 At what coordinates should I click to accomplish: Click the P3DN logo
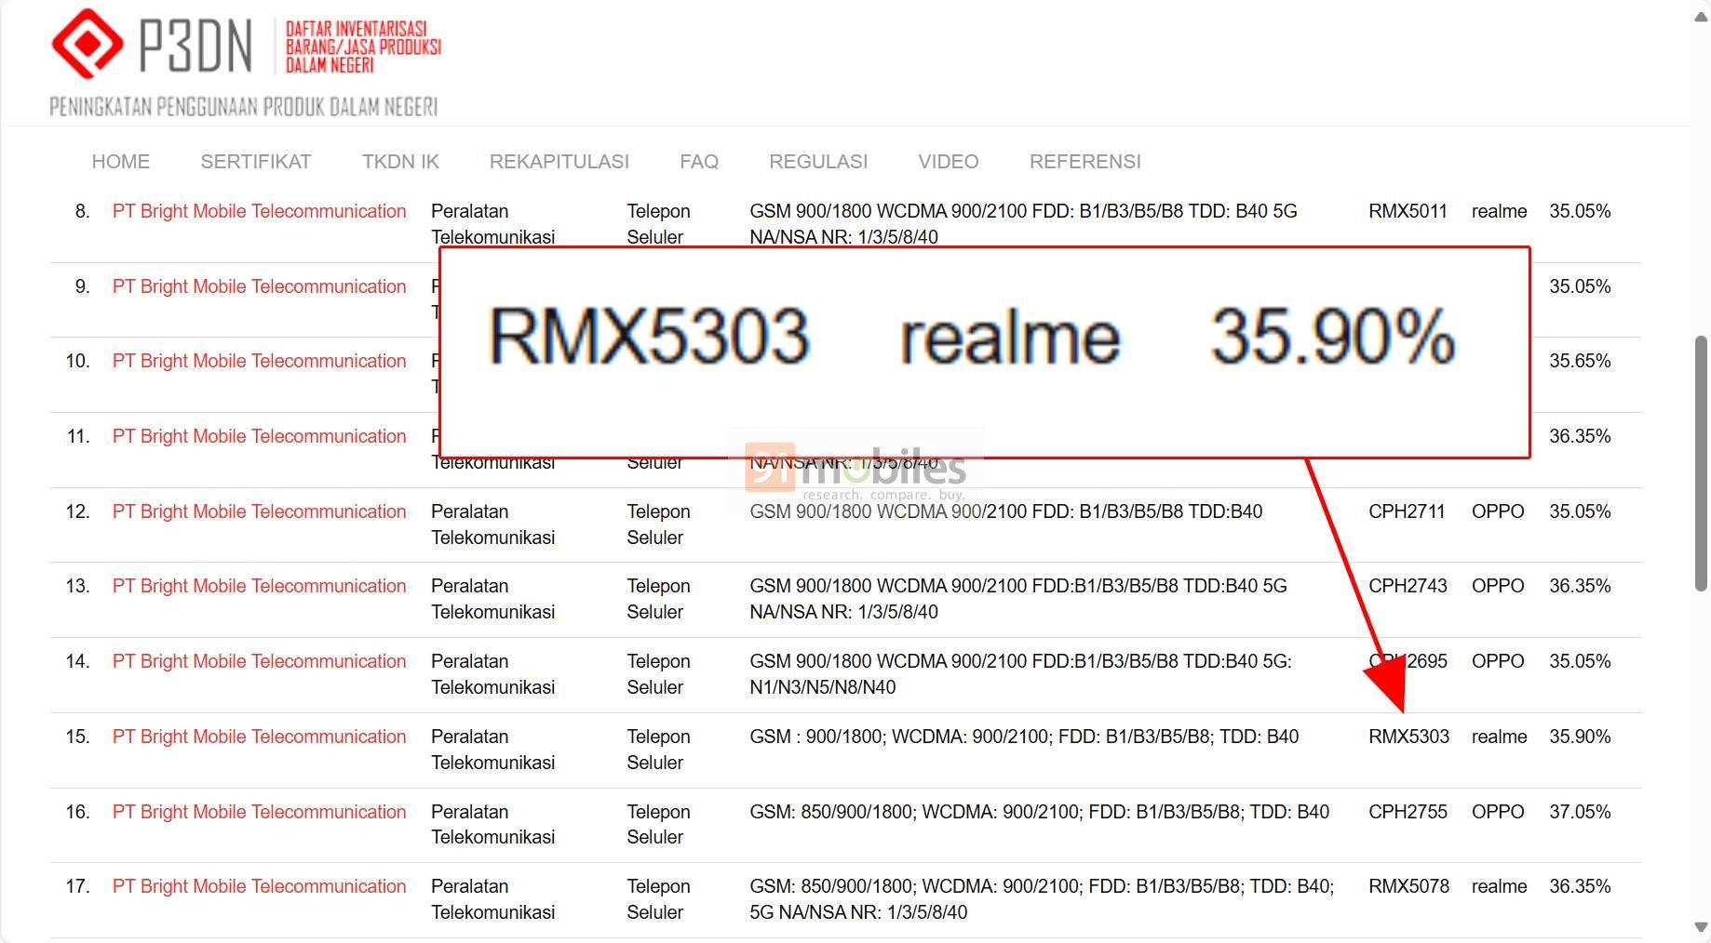(246, 61)
